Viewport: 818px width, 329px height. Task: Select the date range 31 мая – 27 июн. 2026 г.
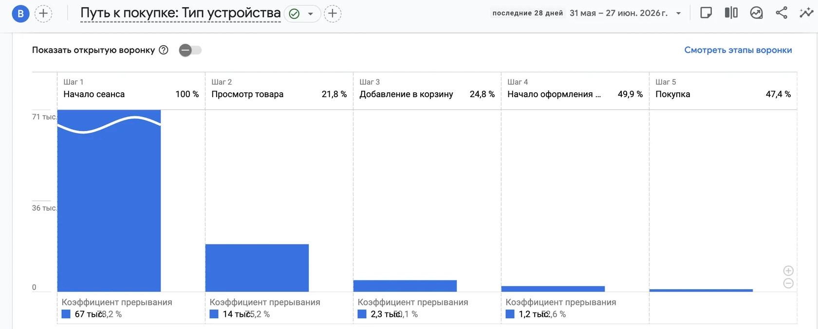618,13
